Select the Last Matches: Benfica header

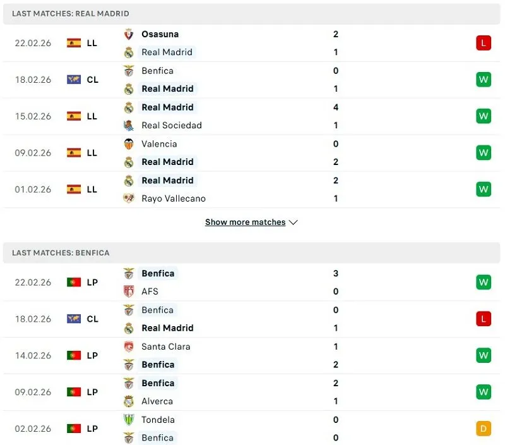61,253
